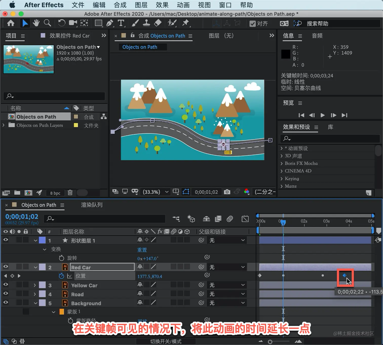383x345 pixels.
Task: Collapse the Red Car layer properties
Action: coord(36,267)
